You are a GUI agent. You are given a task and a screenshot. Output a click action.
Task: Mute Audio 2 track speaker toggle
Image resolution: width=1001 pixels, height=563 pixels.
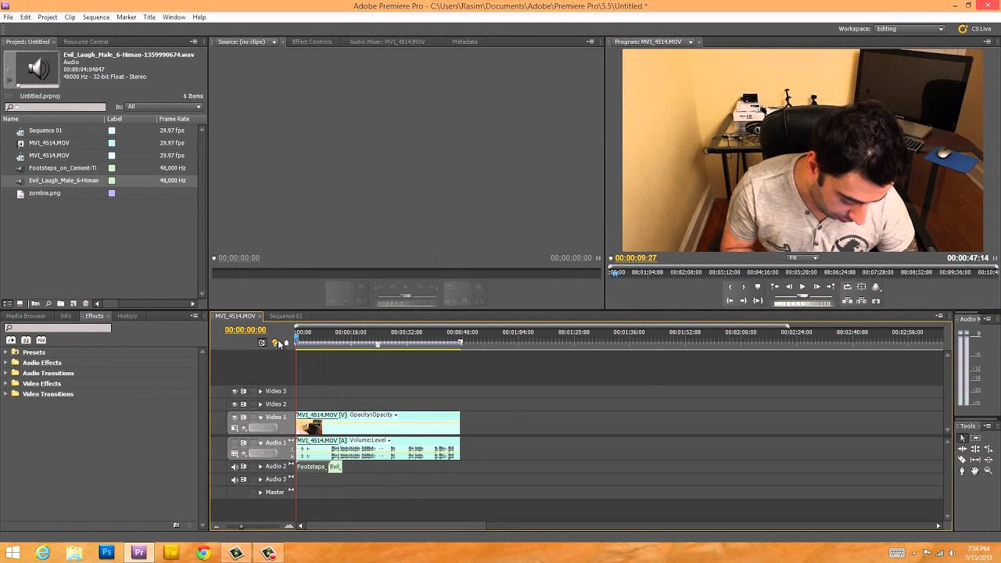tap(234, 466)
